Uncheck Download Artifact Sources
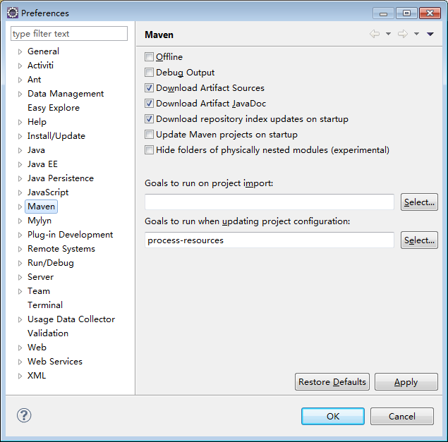The height and width of the screenshot is (442, 448). 149,87
